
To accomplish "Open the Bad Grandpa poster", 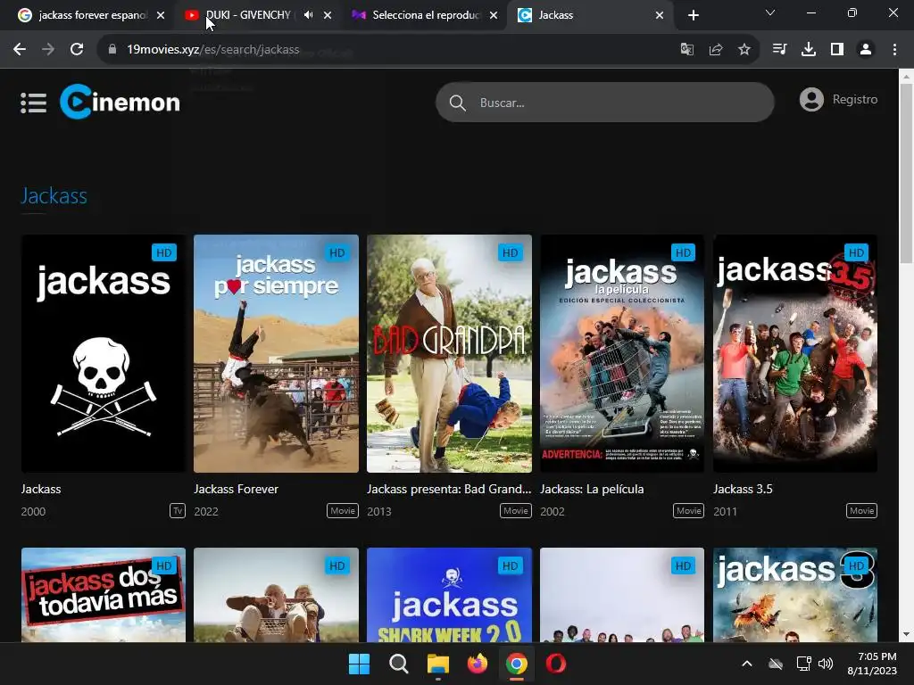I will 450,353.
